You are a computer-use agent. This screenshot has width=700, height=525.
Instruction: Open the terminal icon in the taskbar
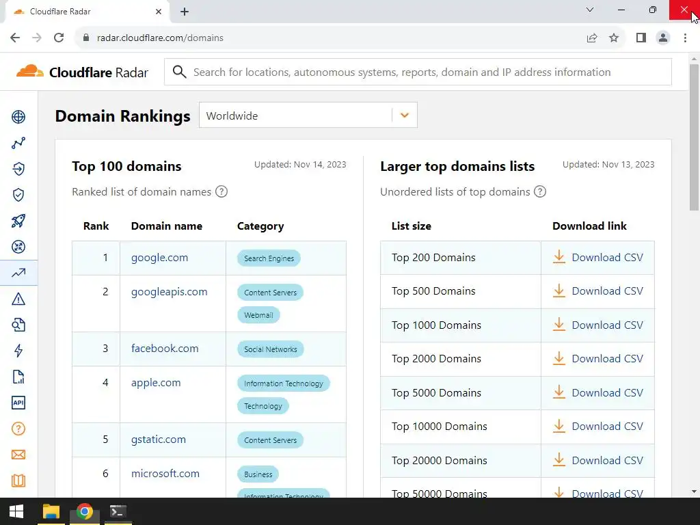coord(118,511)
